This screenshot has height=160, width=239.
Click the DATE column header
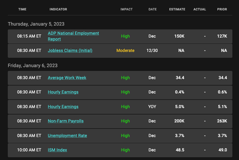point(153,9)
